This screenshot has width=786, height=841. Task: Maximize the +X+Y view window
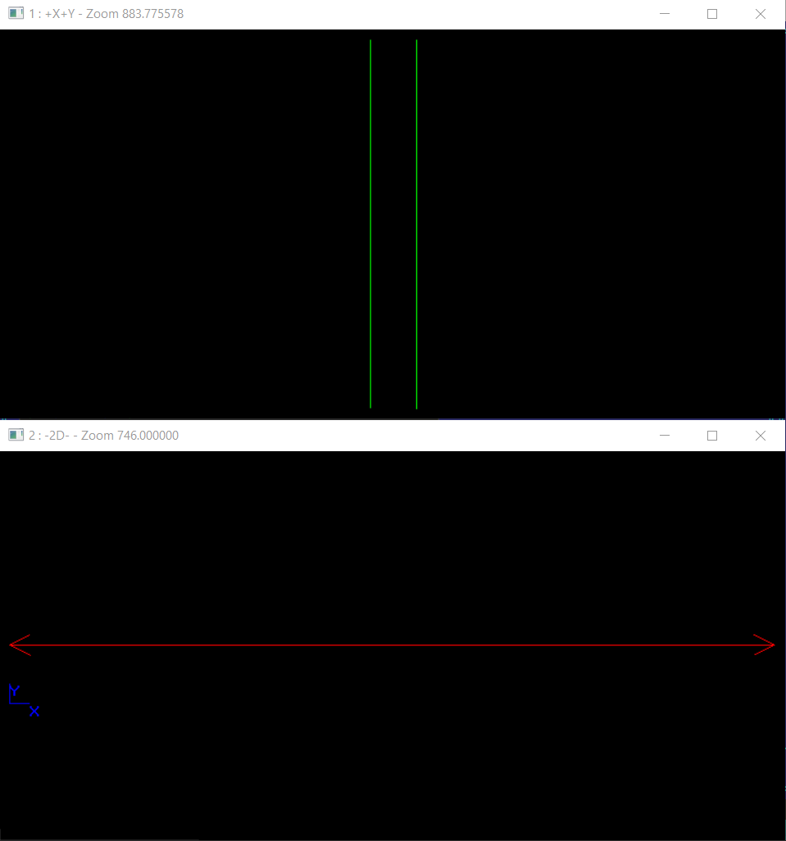711,14
